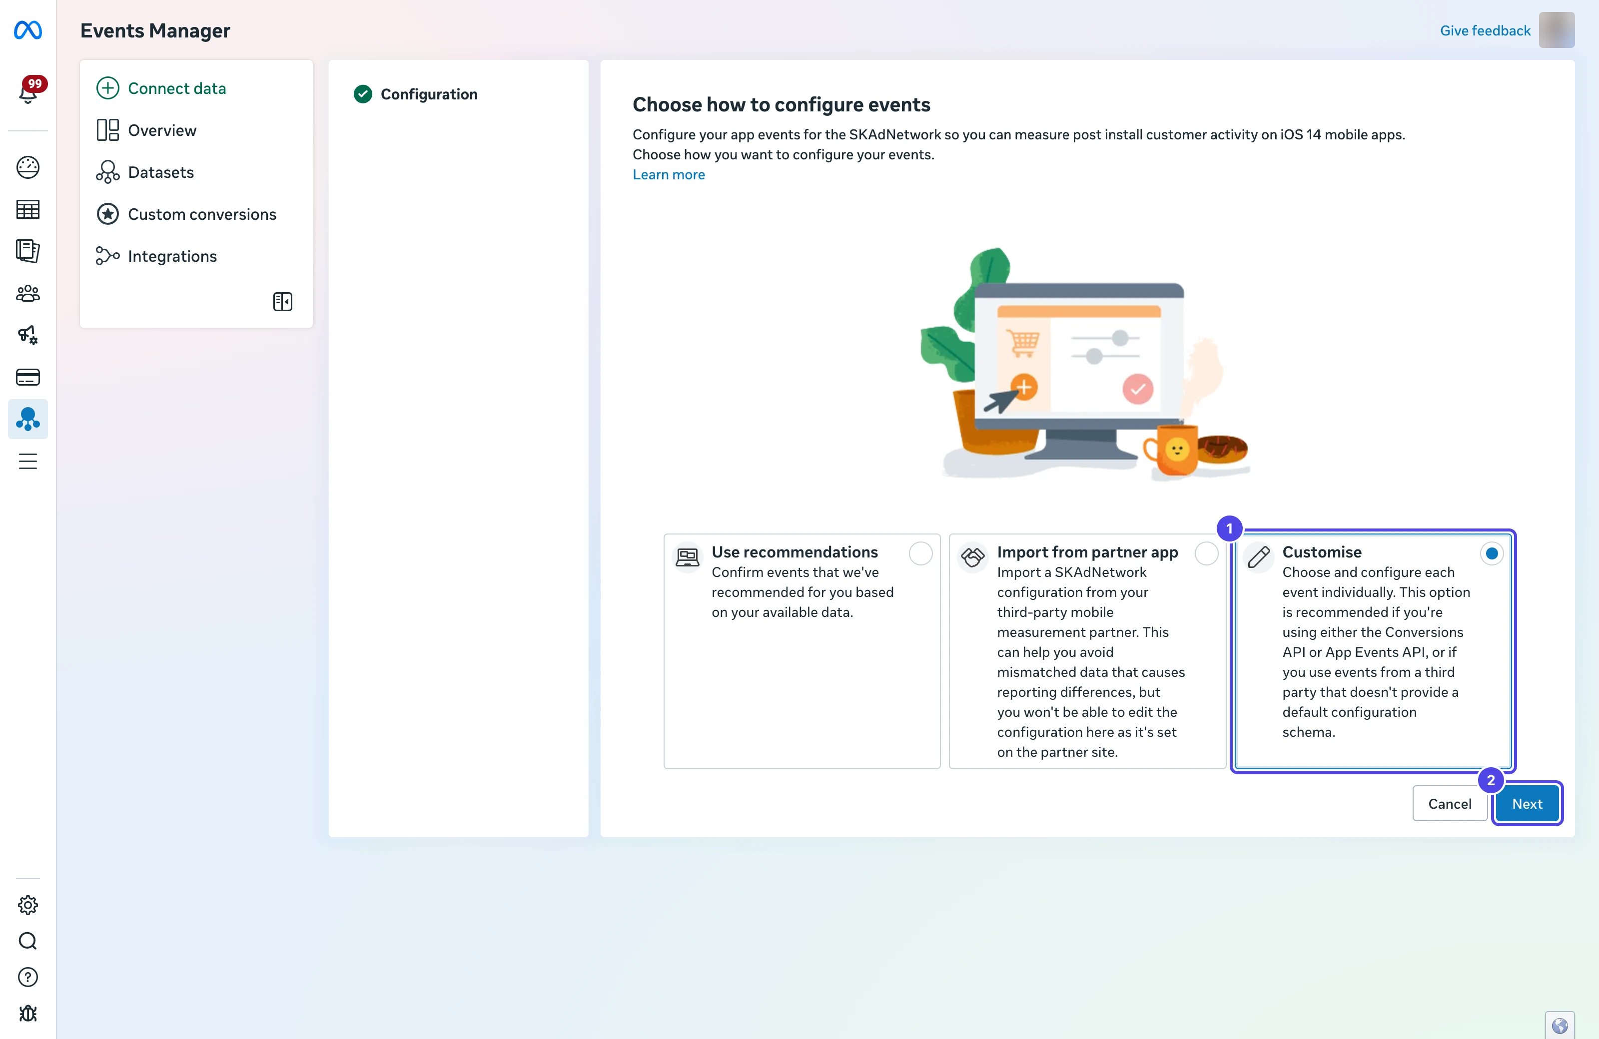Open the advertising settings megaphone icon
This screenshot has height=1039, width=1599.
point(27,335)
